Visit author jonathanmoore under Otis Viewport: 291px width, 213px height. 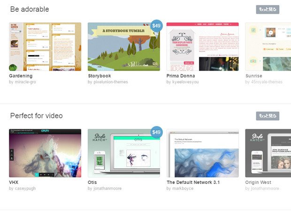(x=107, y=189)
